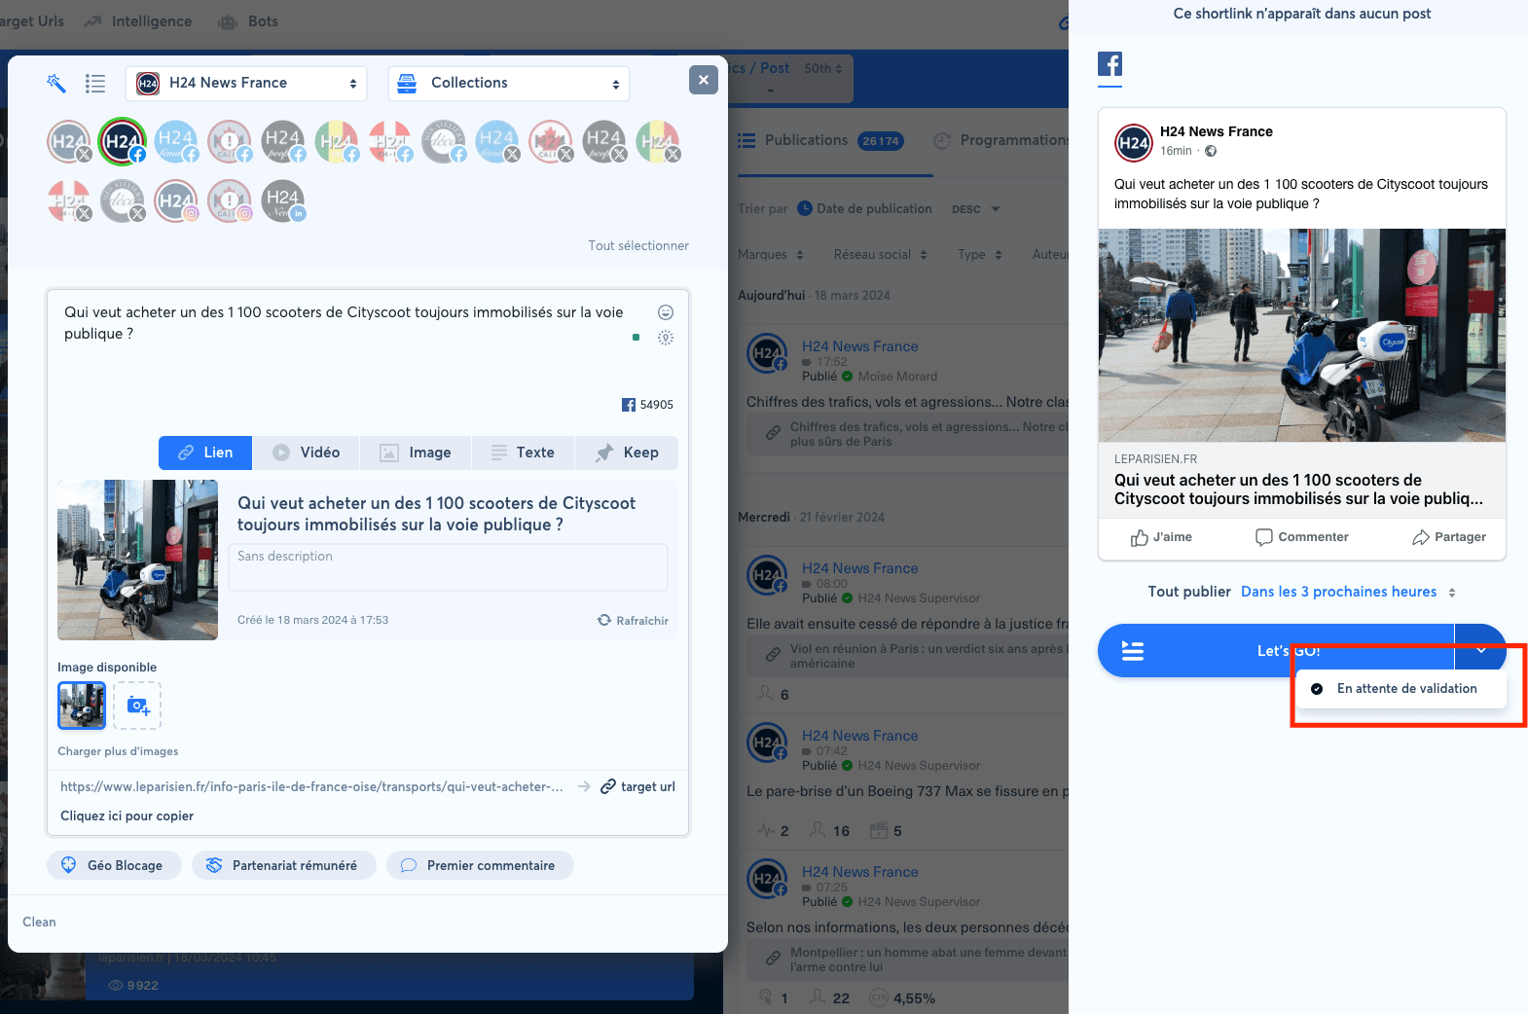Toggle the selected H24 News Facebook account
This screenshot has height=1014, width=1528.
[x=123, y=142]
